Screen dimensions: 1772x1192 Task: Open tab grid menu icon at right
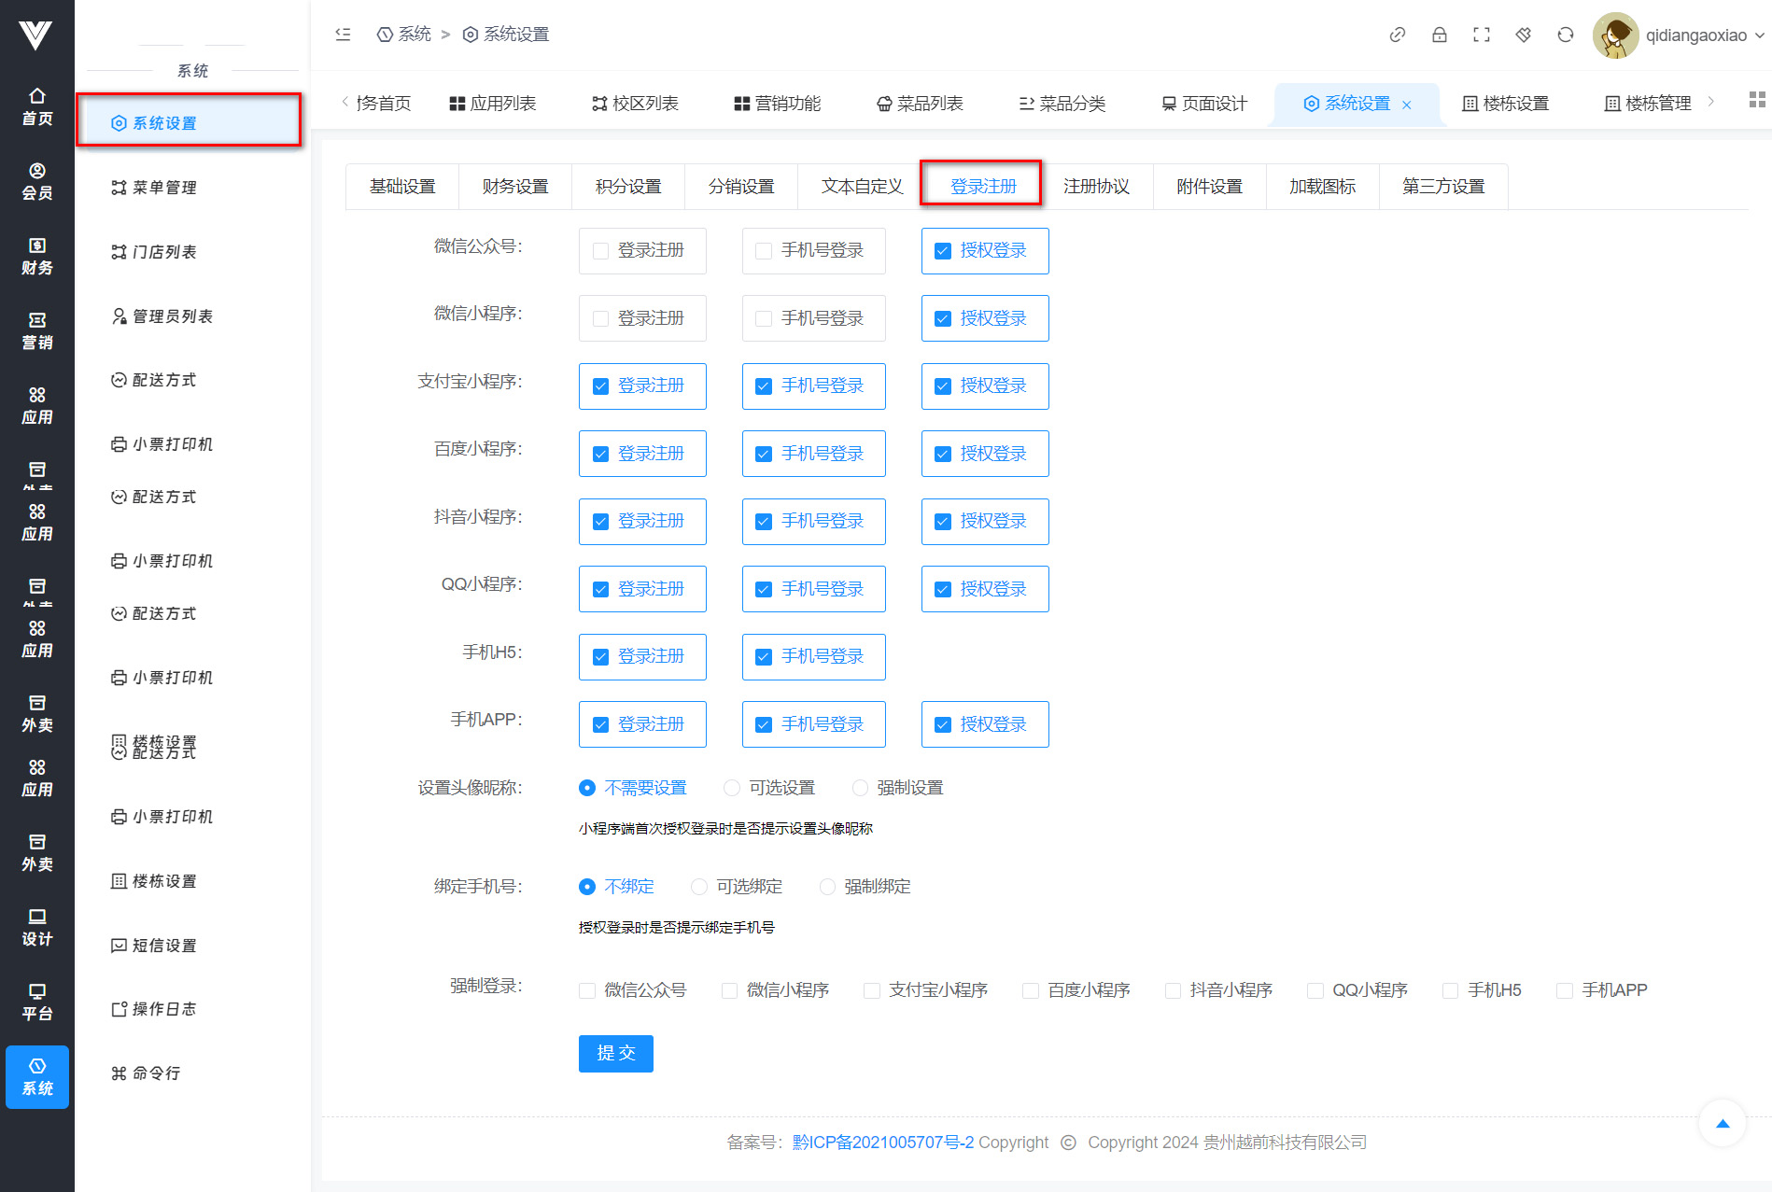[1756, 100]
